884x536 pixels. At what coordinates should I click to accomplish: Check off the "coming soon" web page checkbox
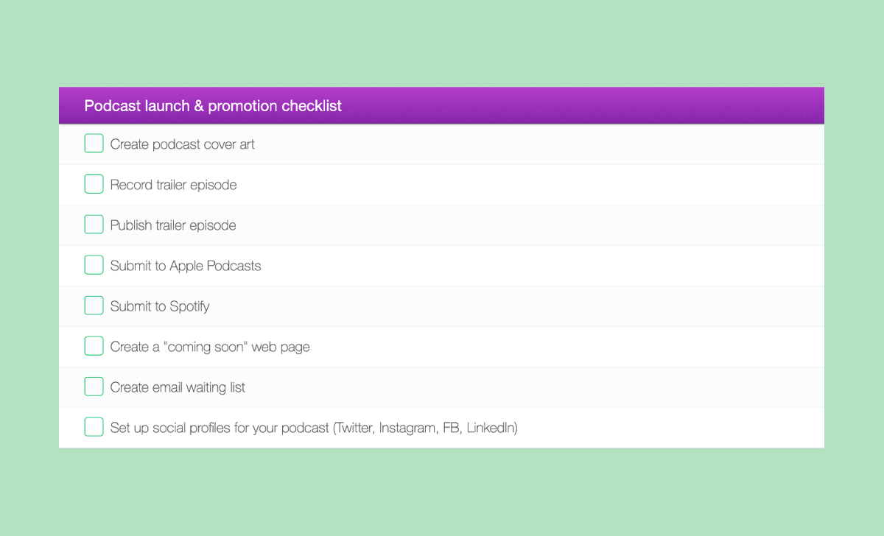(94, 346)
